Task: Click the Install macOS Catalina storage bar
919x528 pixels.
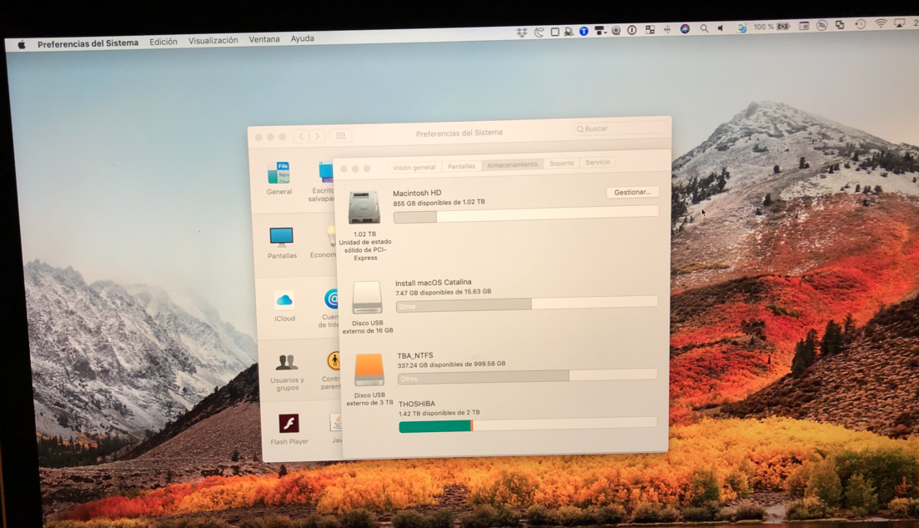Action: 526,304
